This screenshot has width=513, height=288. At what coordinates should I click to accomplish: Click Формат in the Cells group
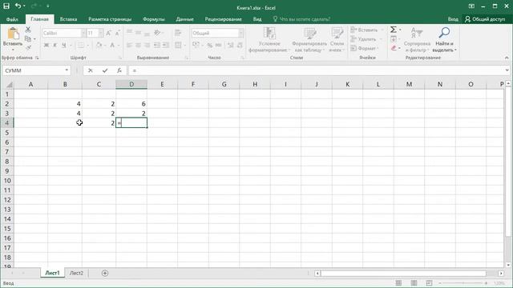click(x=366, y=48)
